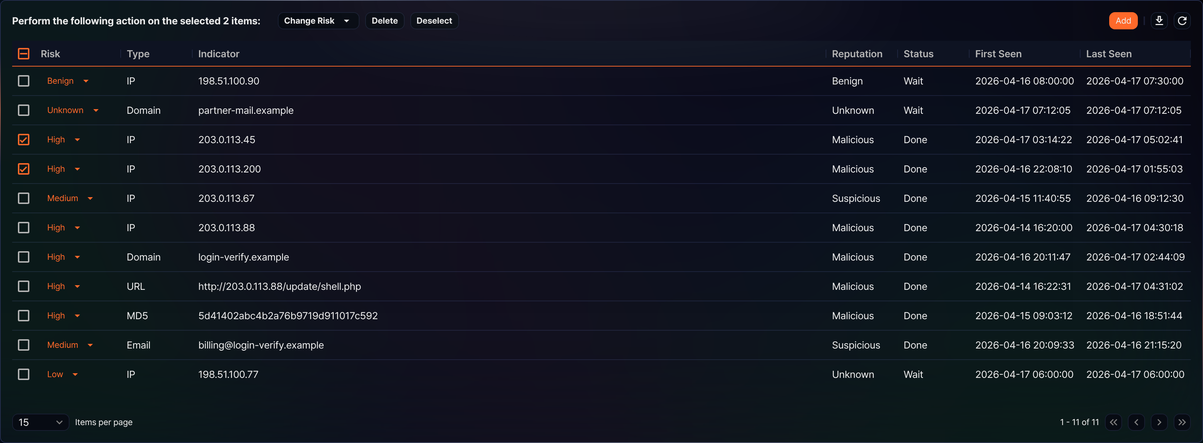
Task: Go to next page of results
Action: pos(1159,422)
